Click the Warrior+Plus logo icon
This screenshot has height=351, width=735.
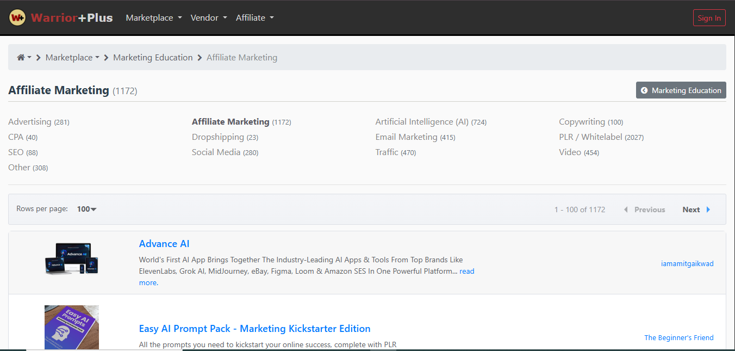pyautogui.click(x=18, y=18)
